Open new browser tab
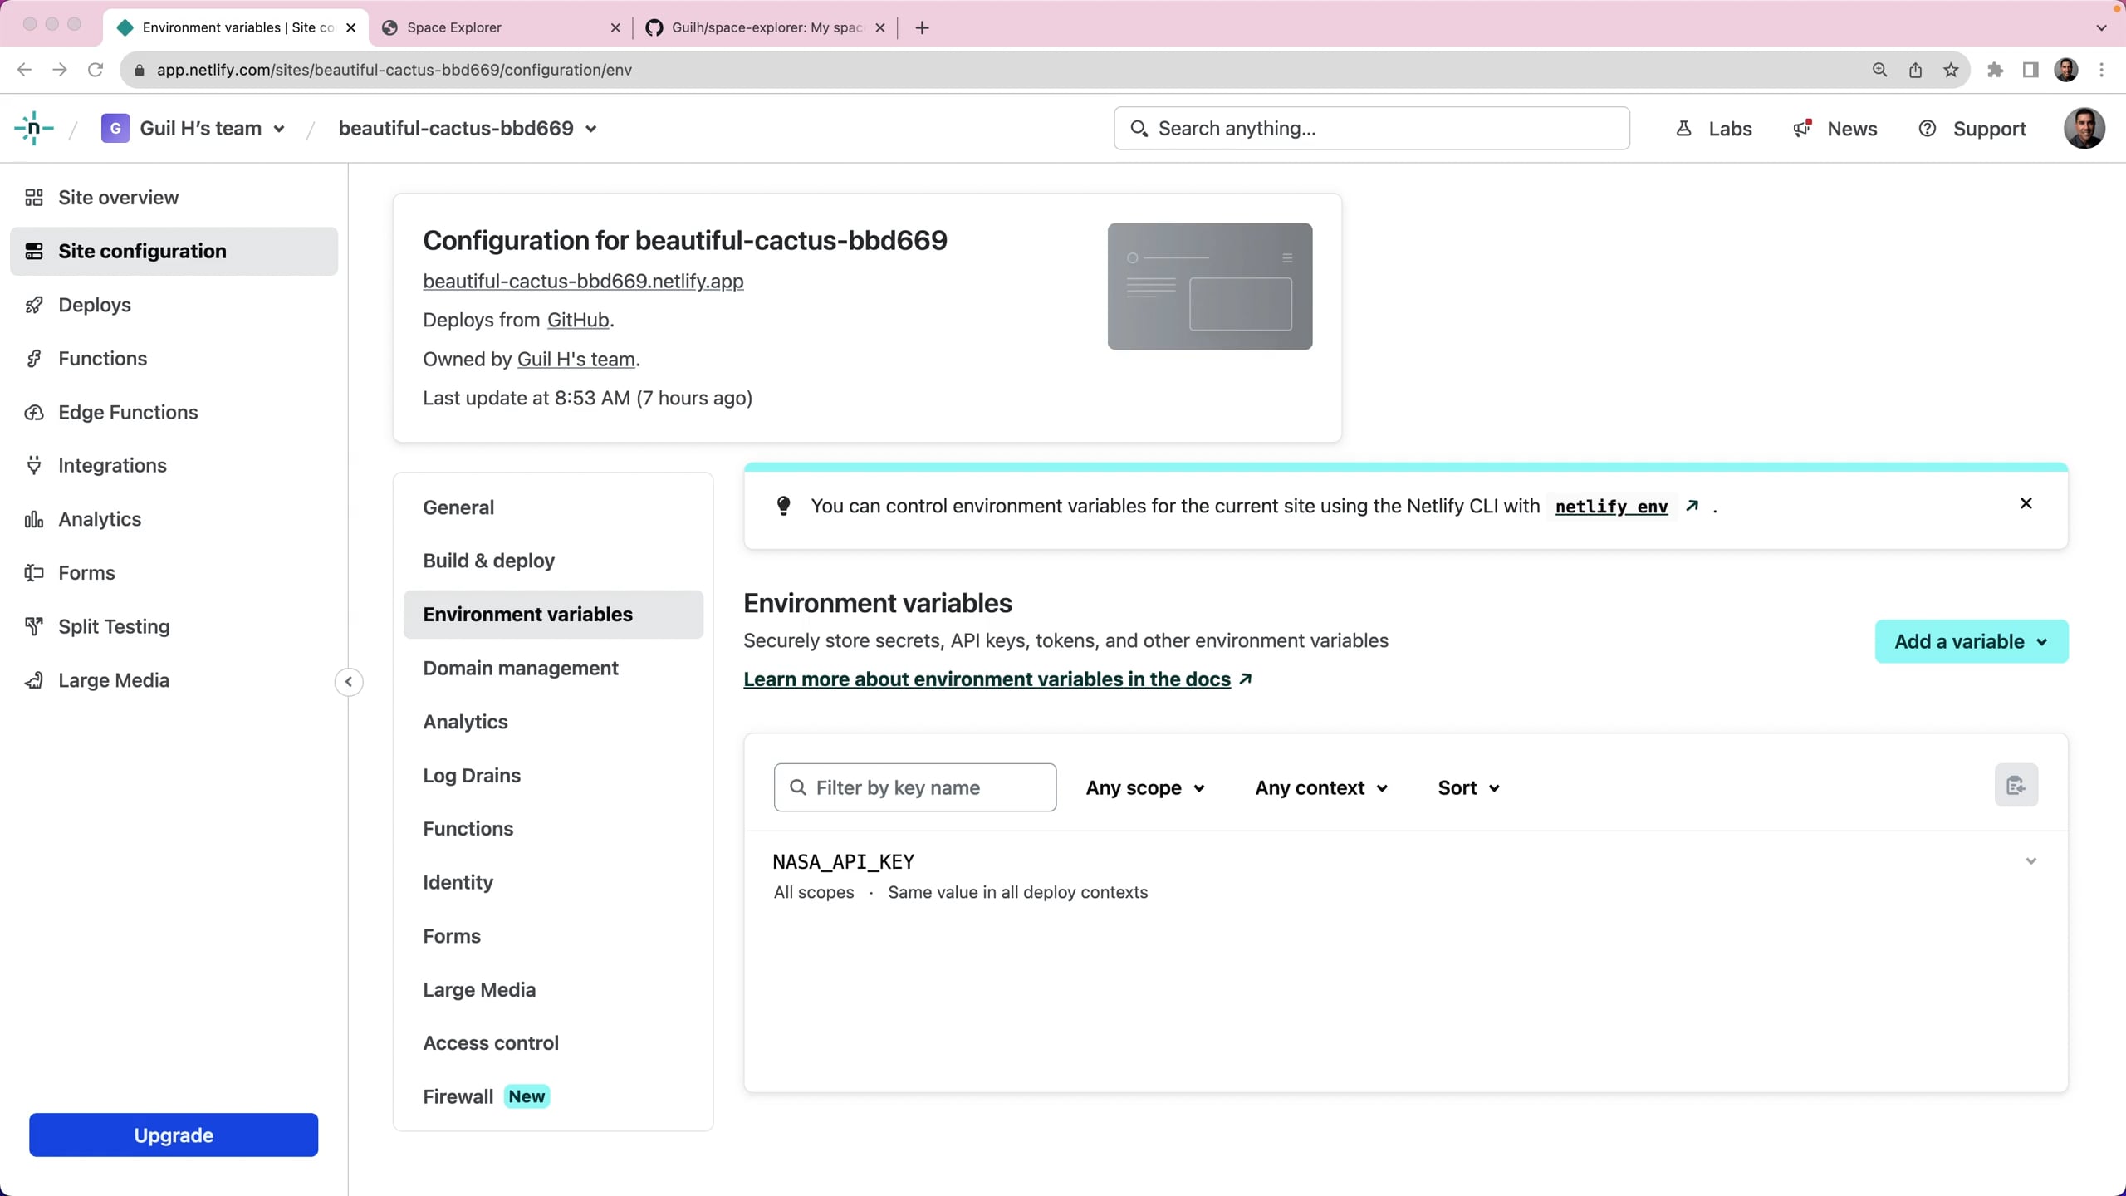 [x=922, y=27]
